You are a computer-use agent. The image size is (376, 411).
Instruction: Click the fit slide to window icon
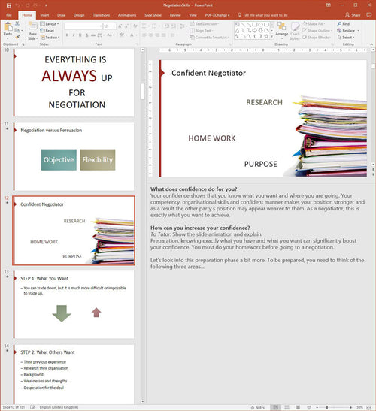368,407
